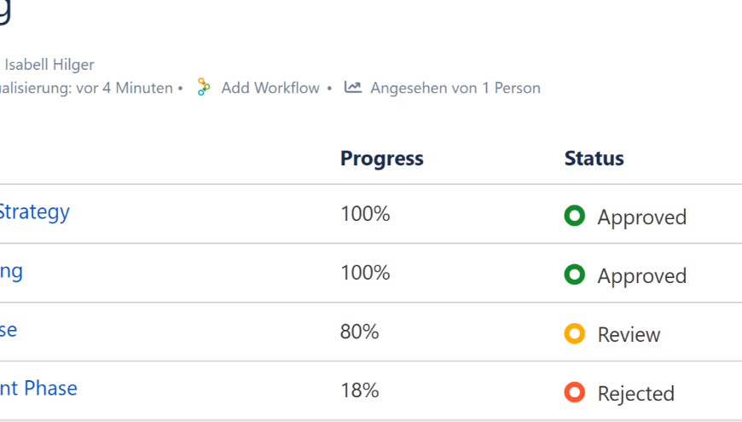The image size is (742, 422).
Task: Click green status circle beside 100% Strategy row
Action: tap(575, 217)
